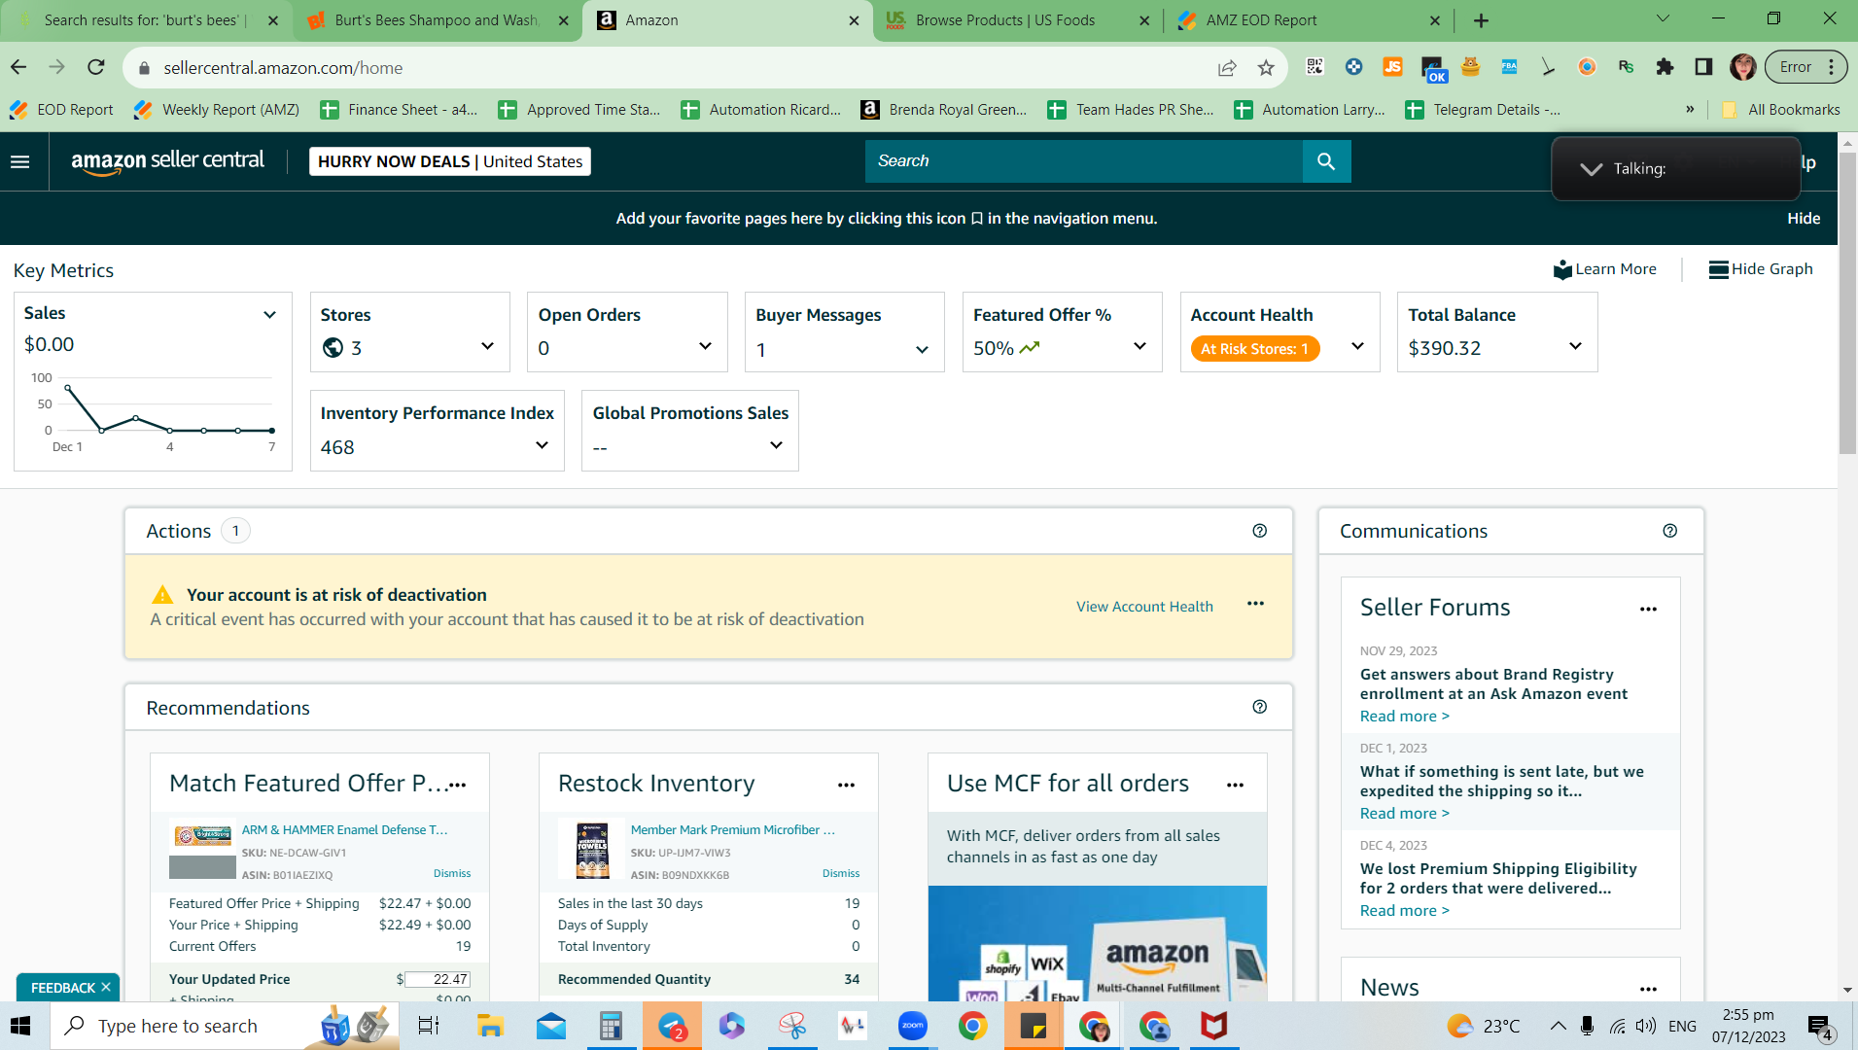Viewport: 1858px width, 1050px height.
Task: Open the HURRY NOW DEALS store selector
Action: click(450, 161)
